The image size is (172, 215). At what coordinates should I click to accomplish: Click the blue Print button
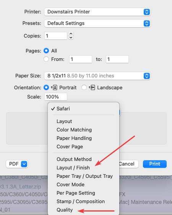(x=155, y=164)
